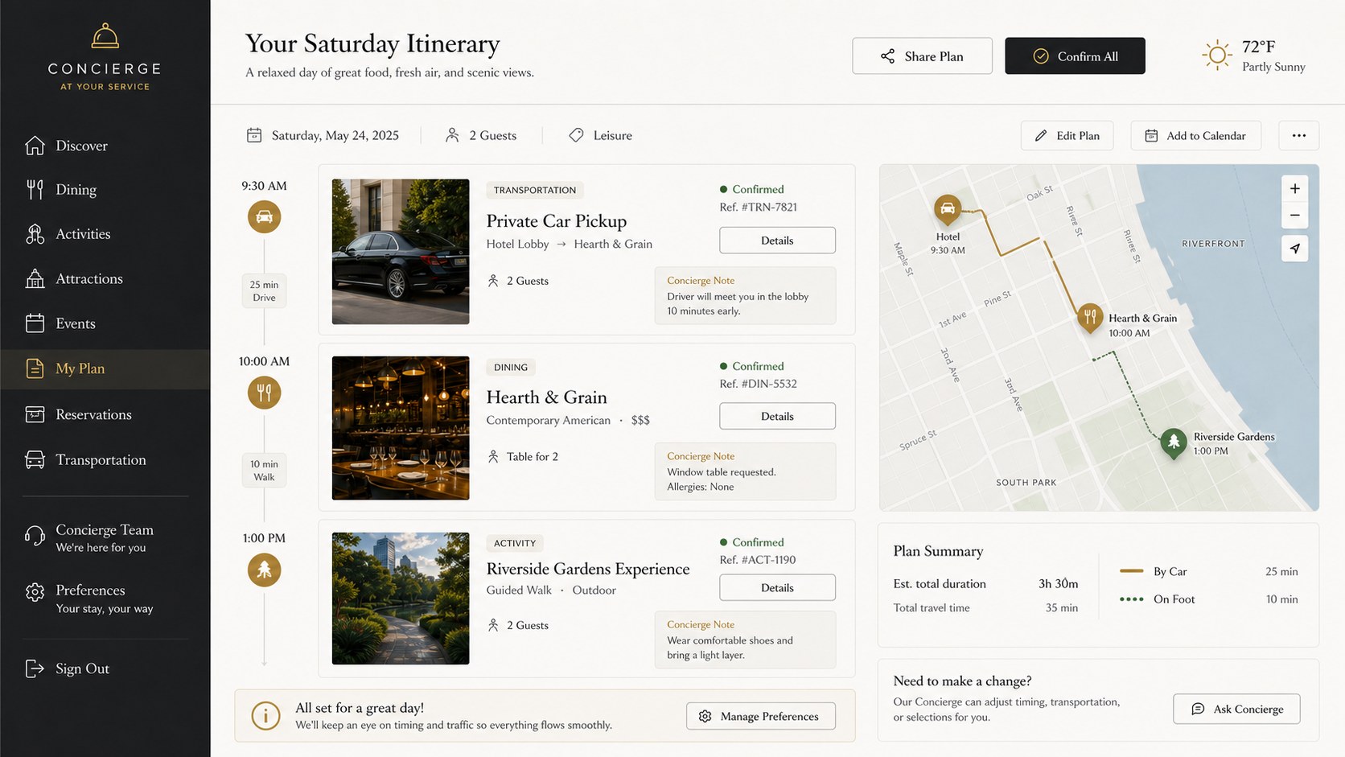1345x757 pixels.
Task: Contact the Concierge Team
Action: (105, 537)
